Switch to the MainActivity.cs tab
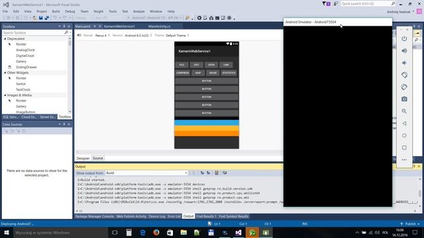This screenshot has height=238, width=424. 159,26
